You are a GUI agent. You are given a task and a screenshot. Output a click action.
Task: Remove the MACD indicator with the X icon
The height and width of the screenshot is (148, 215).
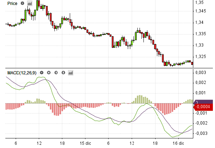pyautogui.click(x=49, y=73)
